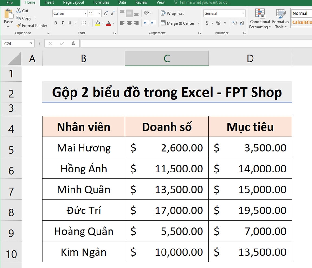Decrease indent
This screenshot has width=312, height=268.
click(146, 23)
